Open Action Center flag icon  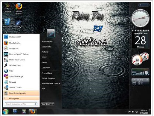point(129,111)
